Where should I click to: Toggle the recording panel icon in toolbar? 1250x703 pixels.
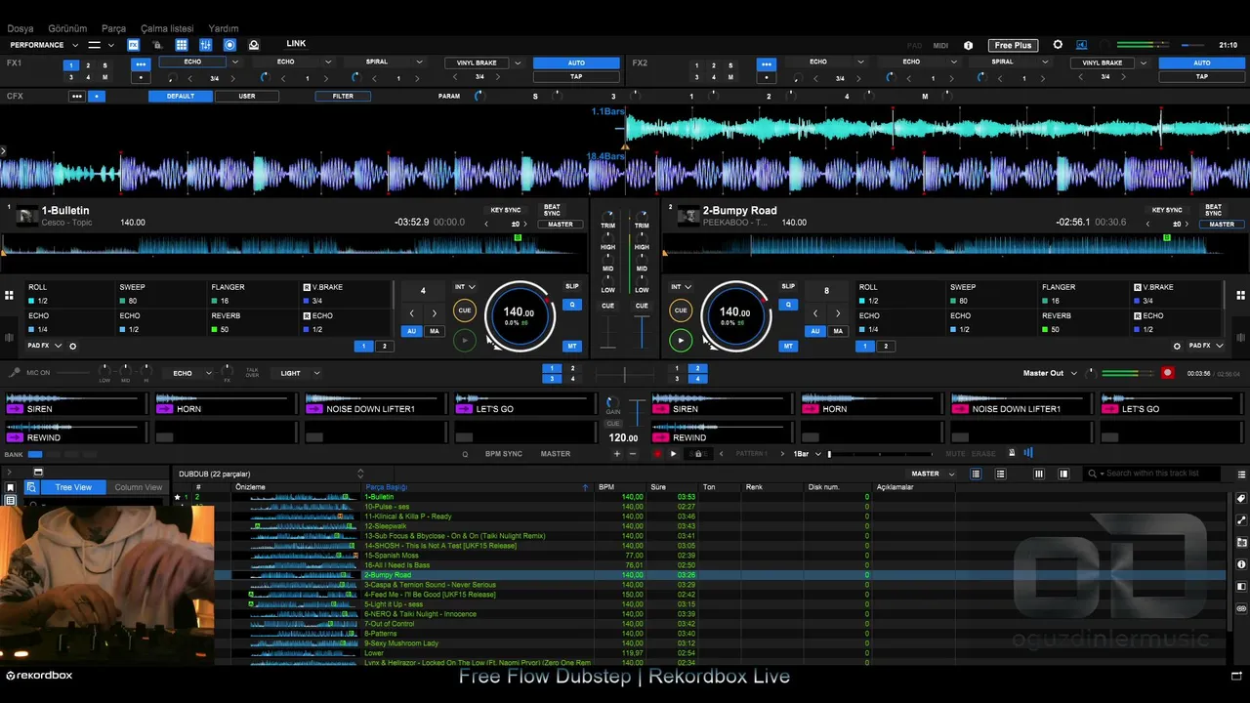click(x=229, y=45)
